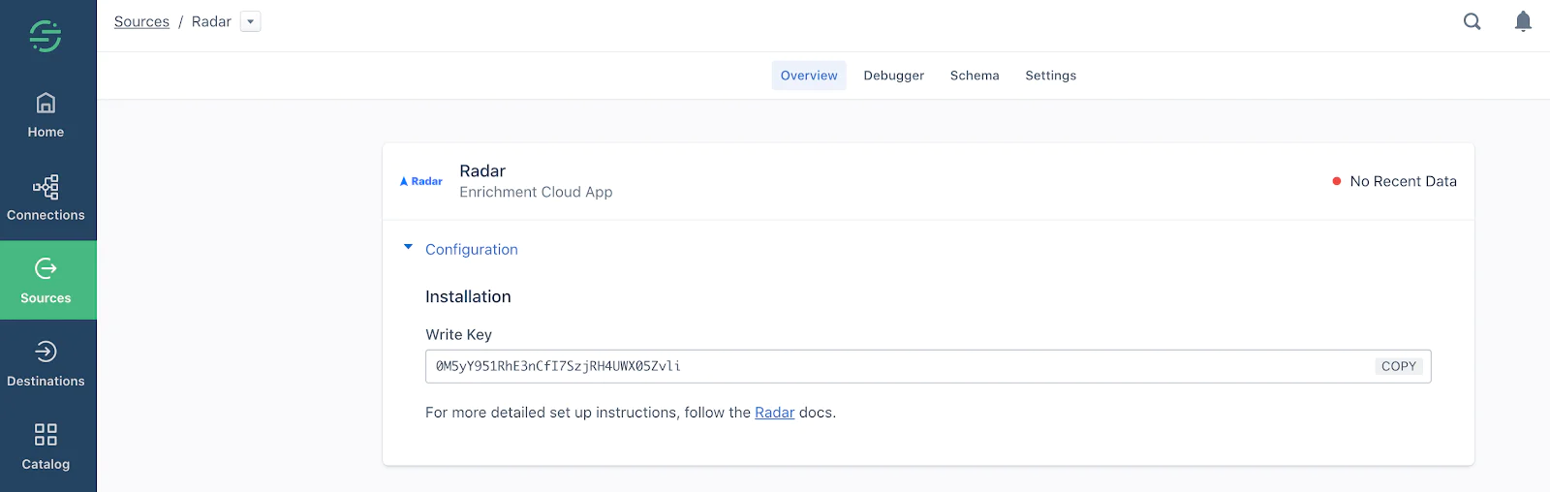This screenshot has width=1550, height=492.
Task: Select Sources in the left navigation
Action: coord(46,281)
